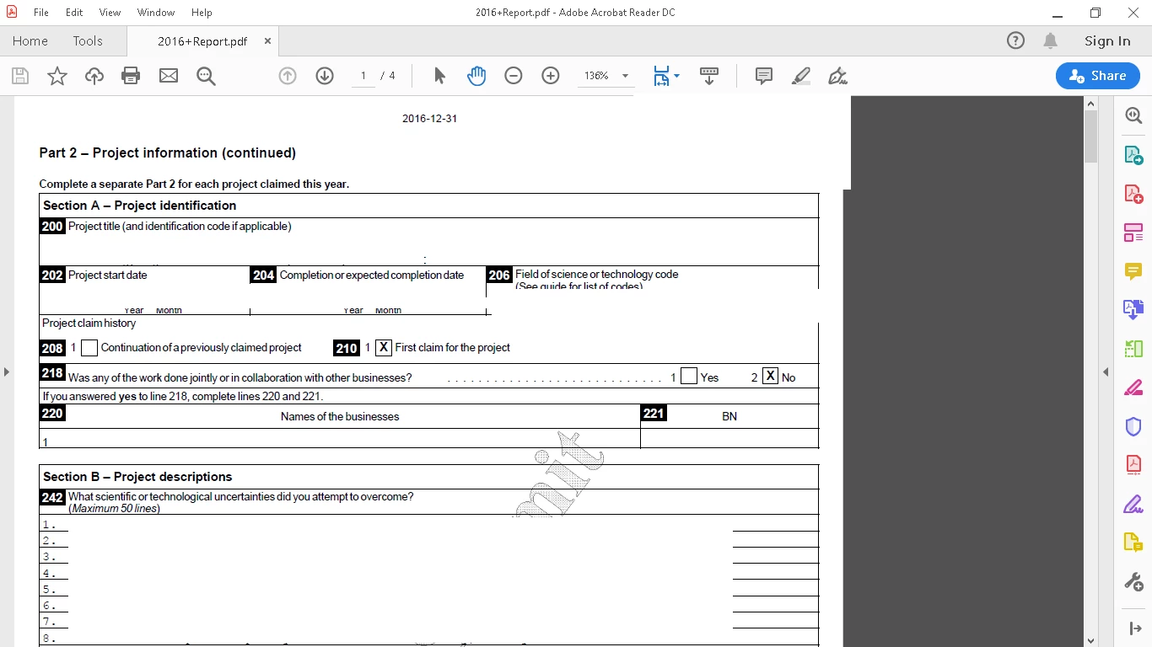Screen dimensions: 1152x647
Task: Open the File menu
Action: [x=41, y=13]
